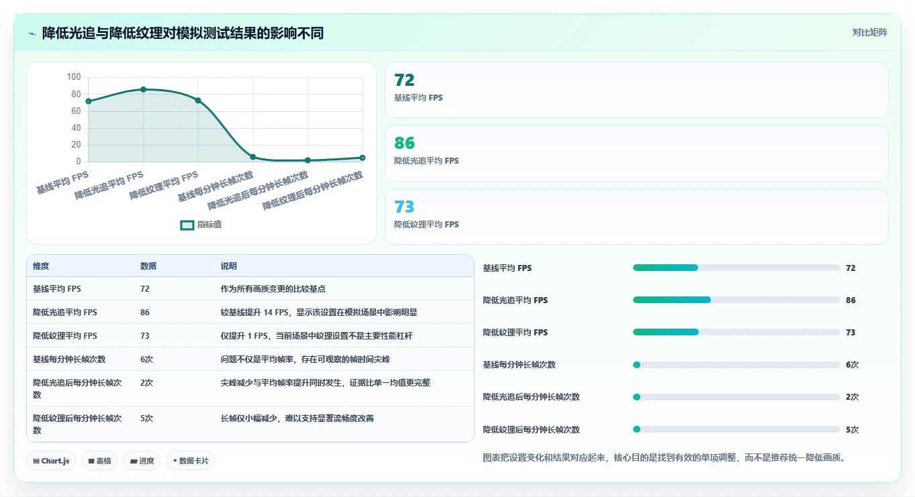Click the 降低纹理后每分钟长帧次数 table row label
This screenshot has width=915, height=497.
[77, 424]
